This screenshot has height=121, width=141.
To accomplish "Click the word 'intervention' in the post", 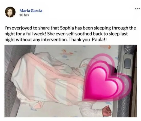I will 54,40.
